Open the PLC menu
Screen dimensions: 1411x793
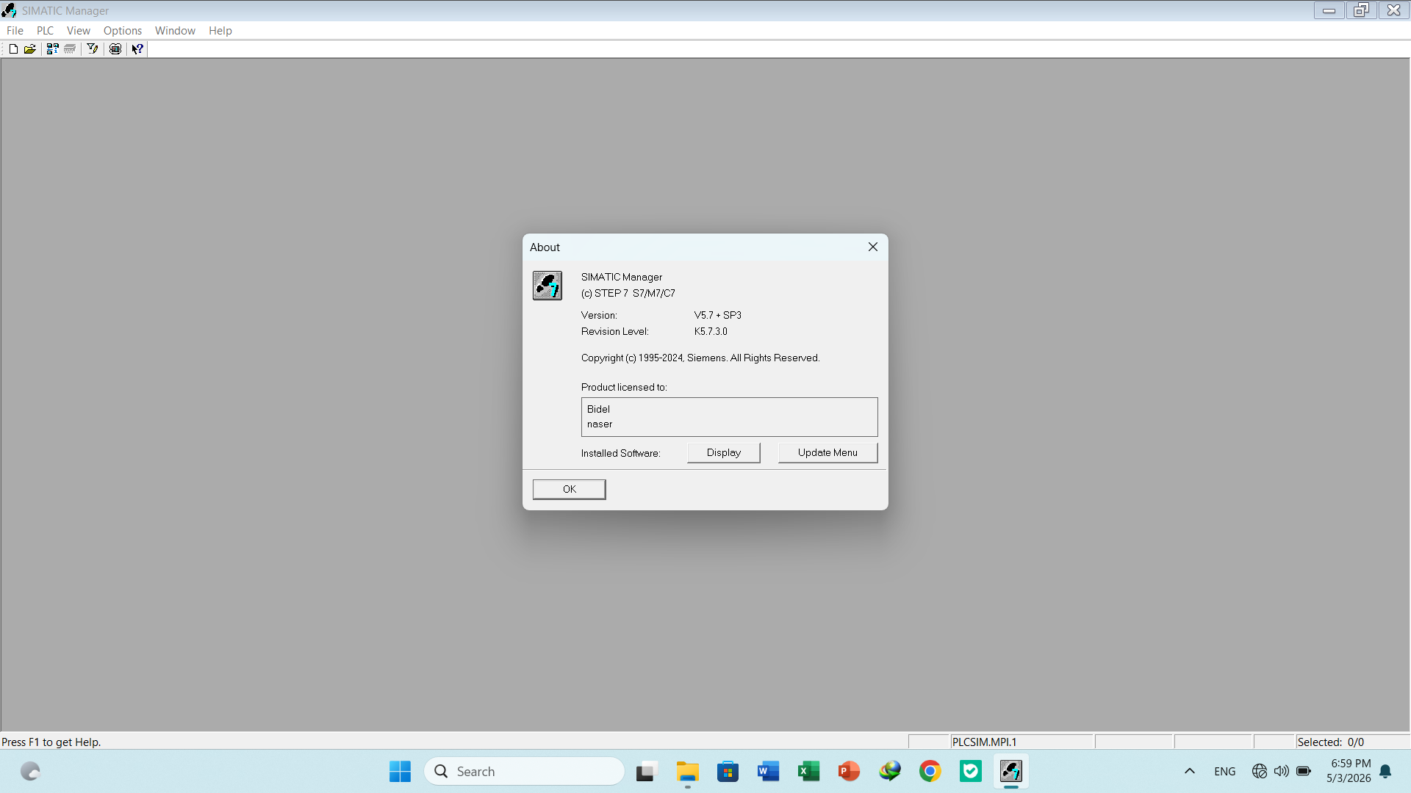coord(46,31)
